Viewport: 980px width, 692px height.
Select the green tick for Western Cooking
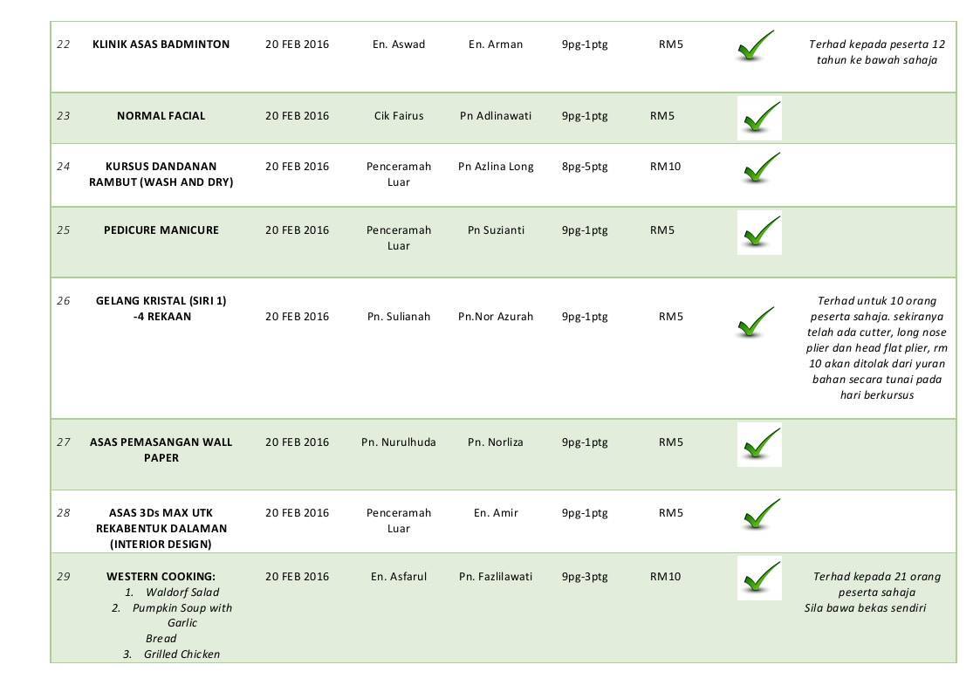(759, 579)
